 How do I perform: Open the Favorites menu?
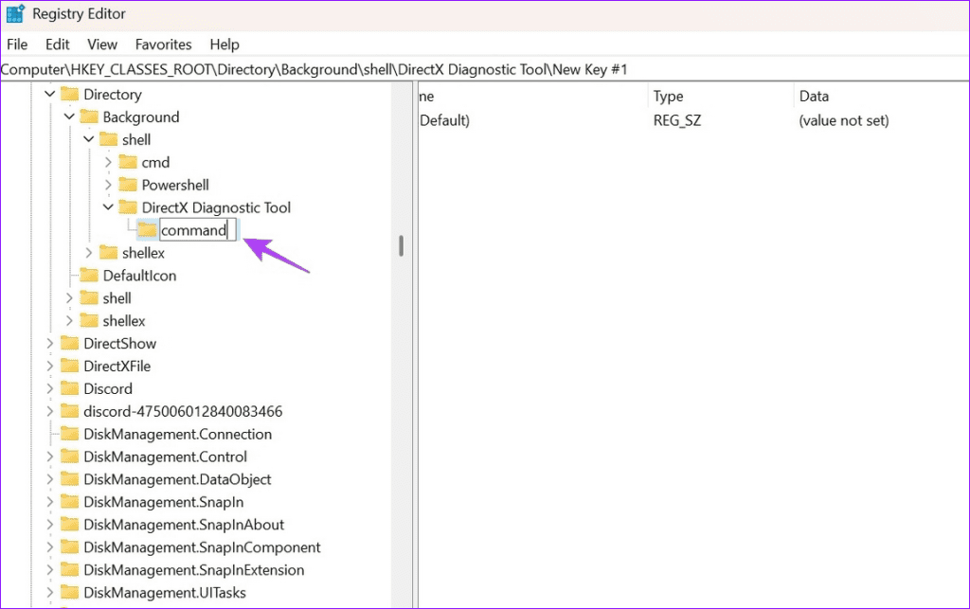click(163, 44)
